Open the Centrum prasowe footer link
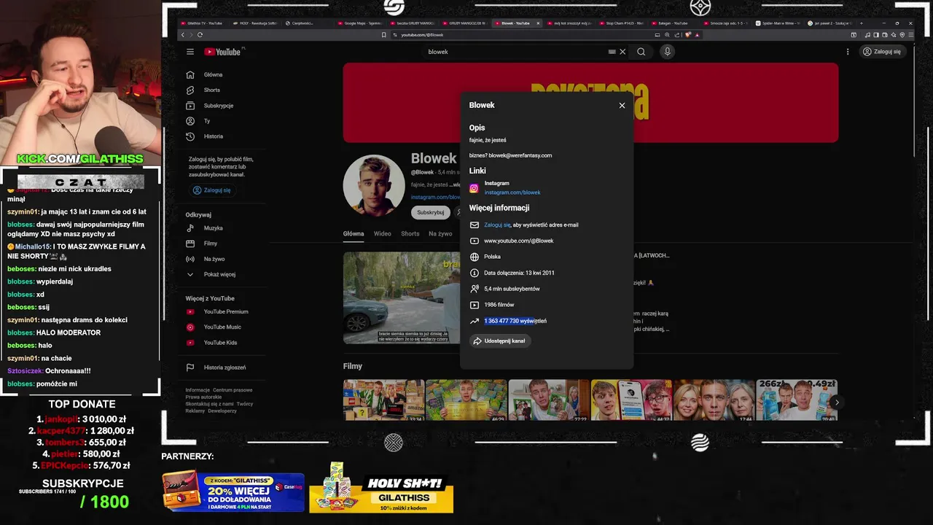Image resolution: width=933 pixels, height=525 pixels. pos(233,390)
